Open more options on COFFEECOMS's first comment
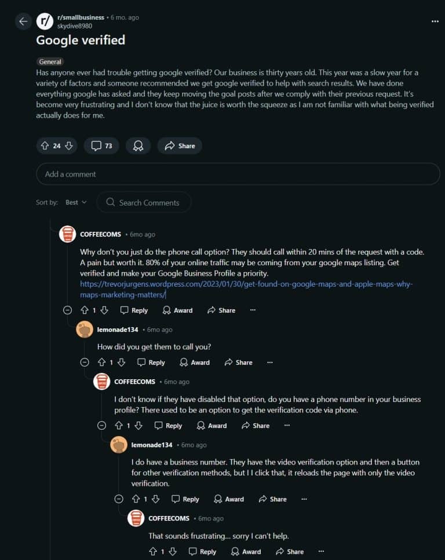Screen dimensions: 445x560 pyautogui.click(x=253, y=310)
